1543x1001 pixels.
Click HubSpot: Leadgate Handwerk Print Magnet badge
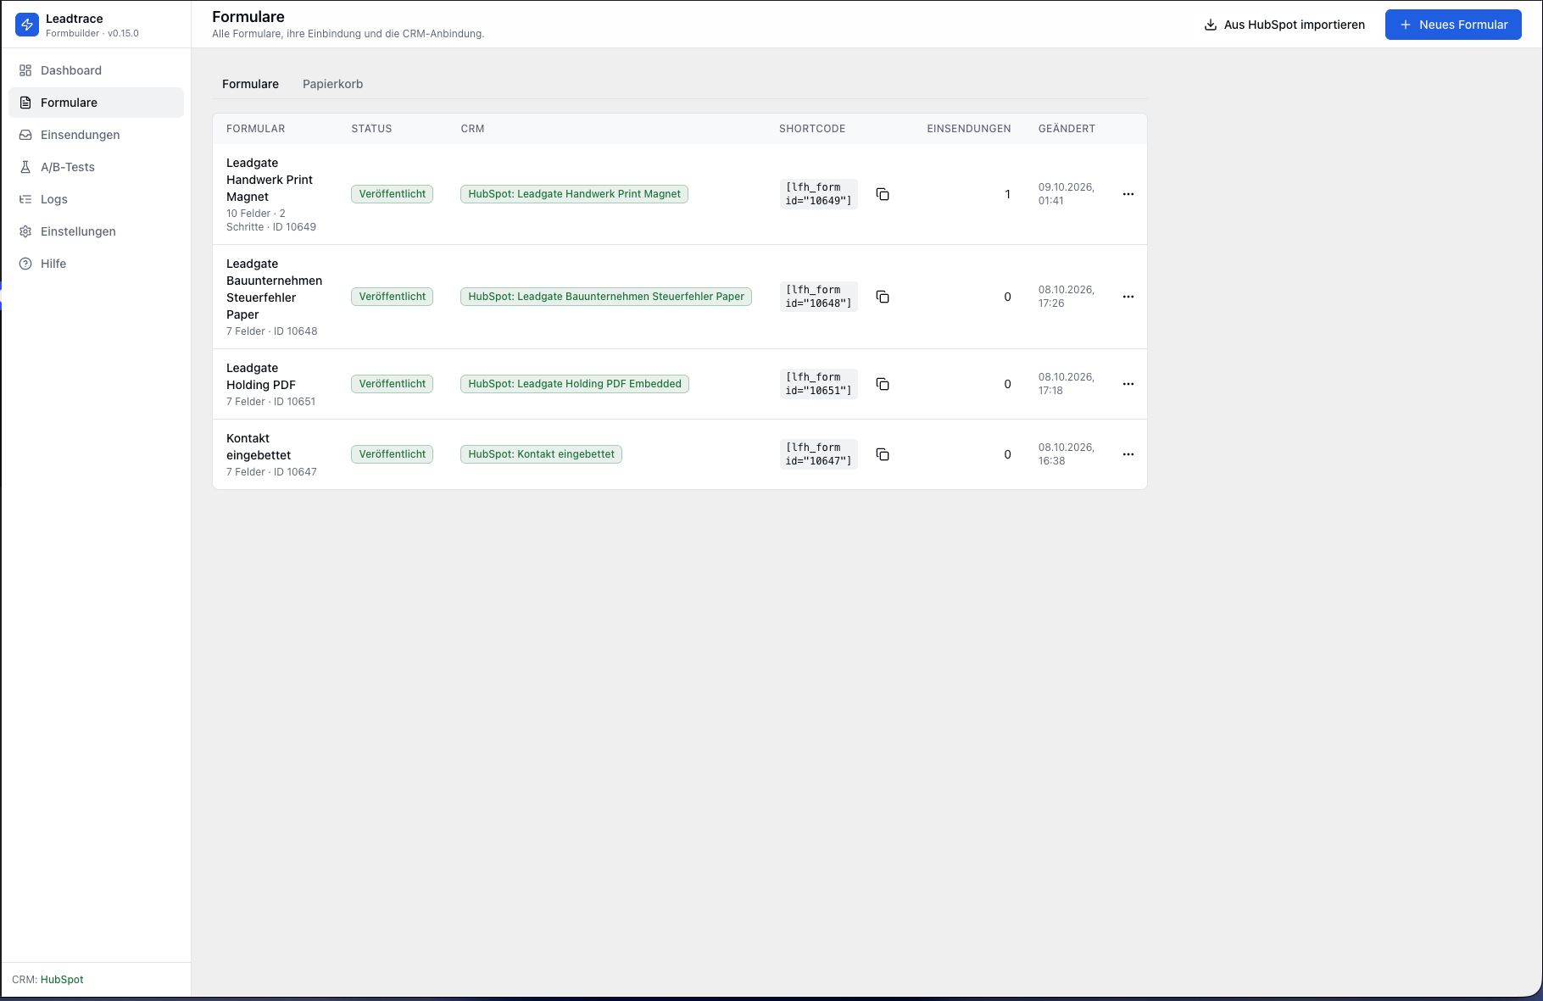click(574, 194)
